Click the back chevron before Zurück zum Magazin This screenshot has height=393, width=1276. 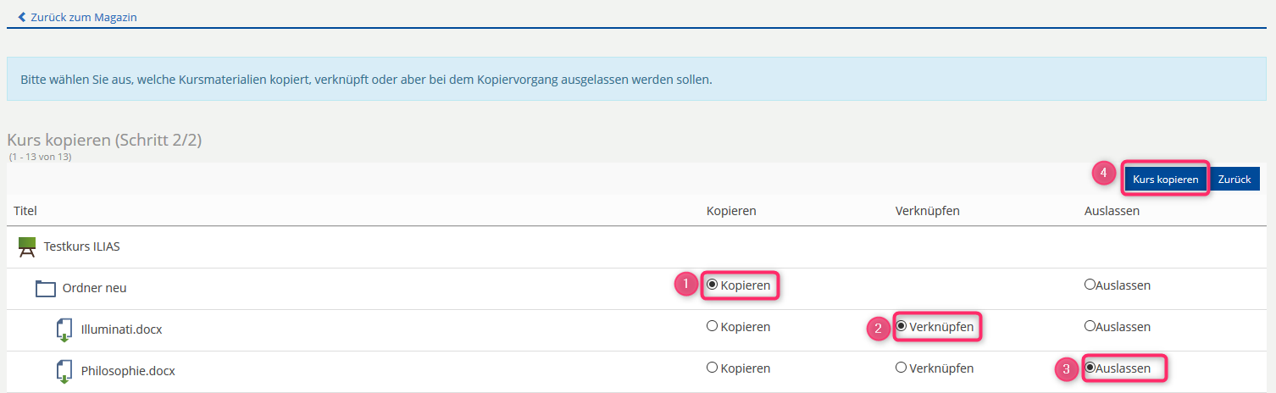pos(22,17)
